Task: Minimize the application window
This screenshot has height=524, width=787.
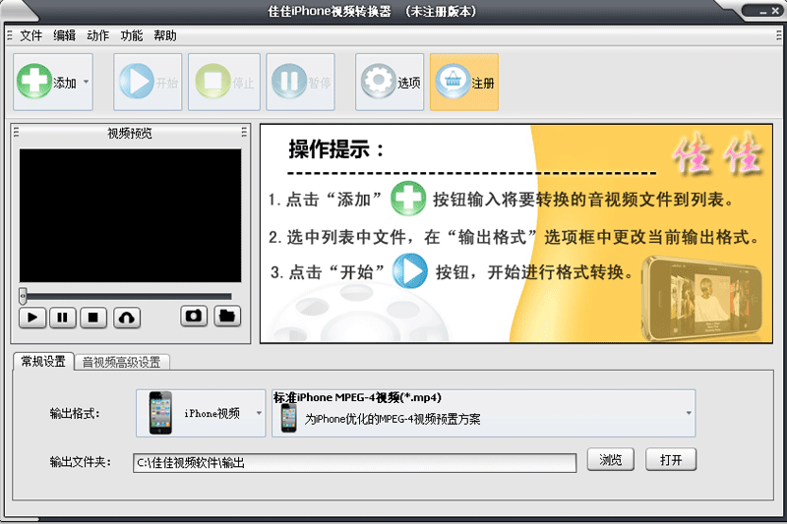Action: [x=763, y=11]
